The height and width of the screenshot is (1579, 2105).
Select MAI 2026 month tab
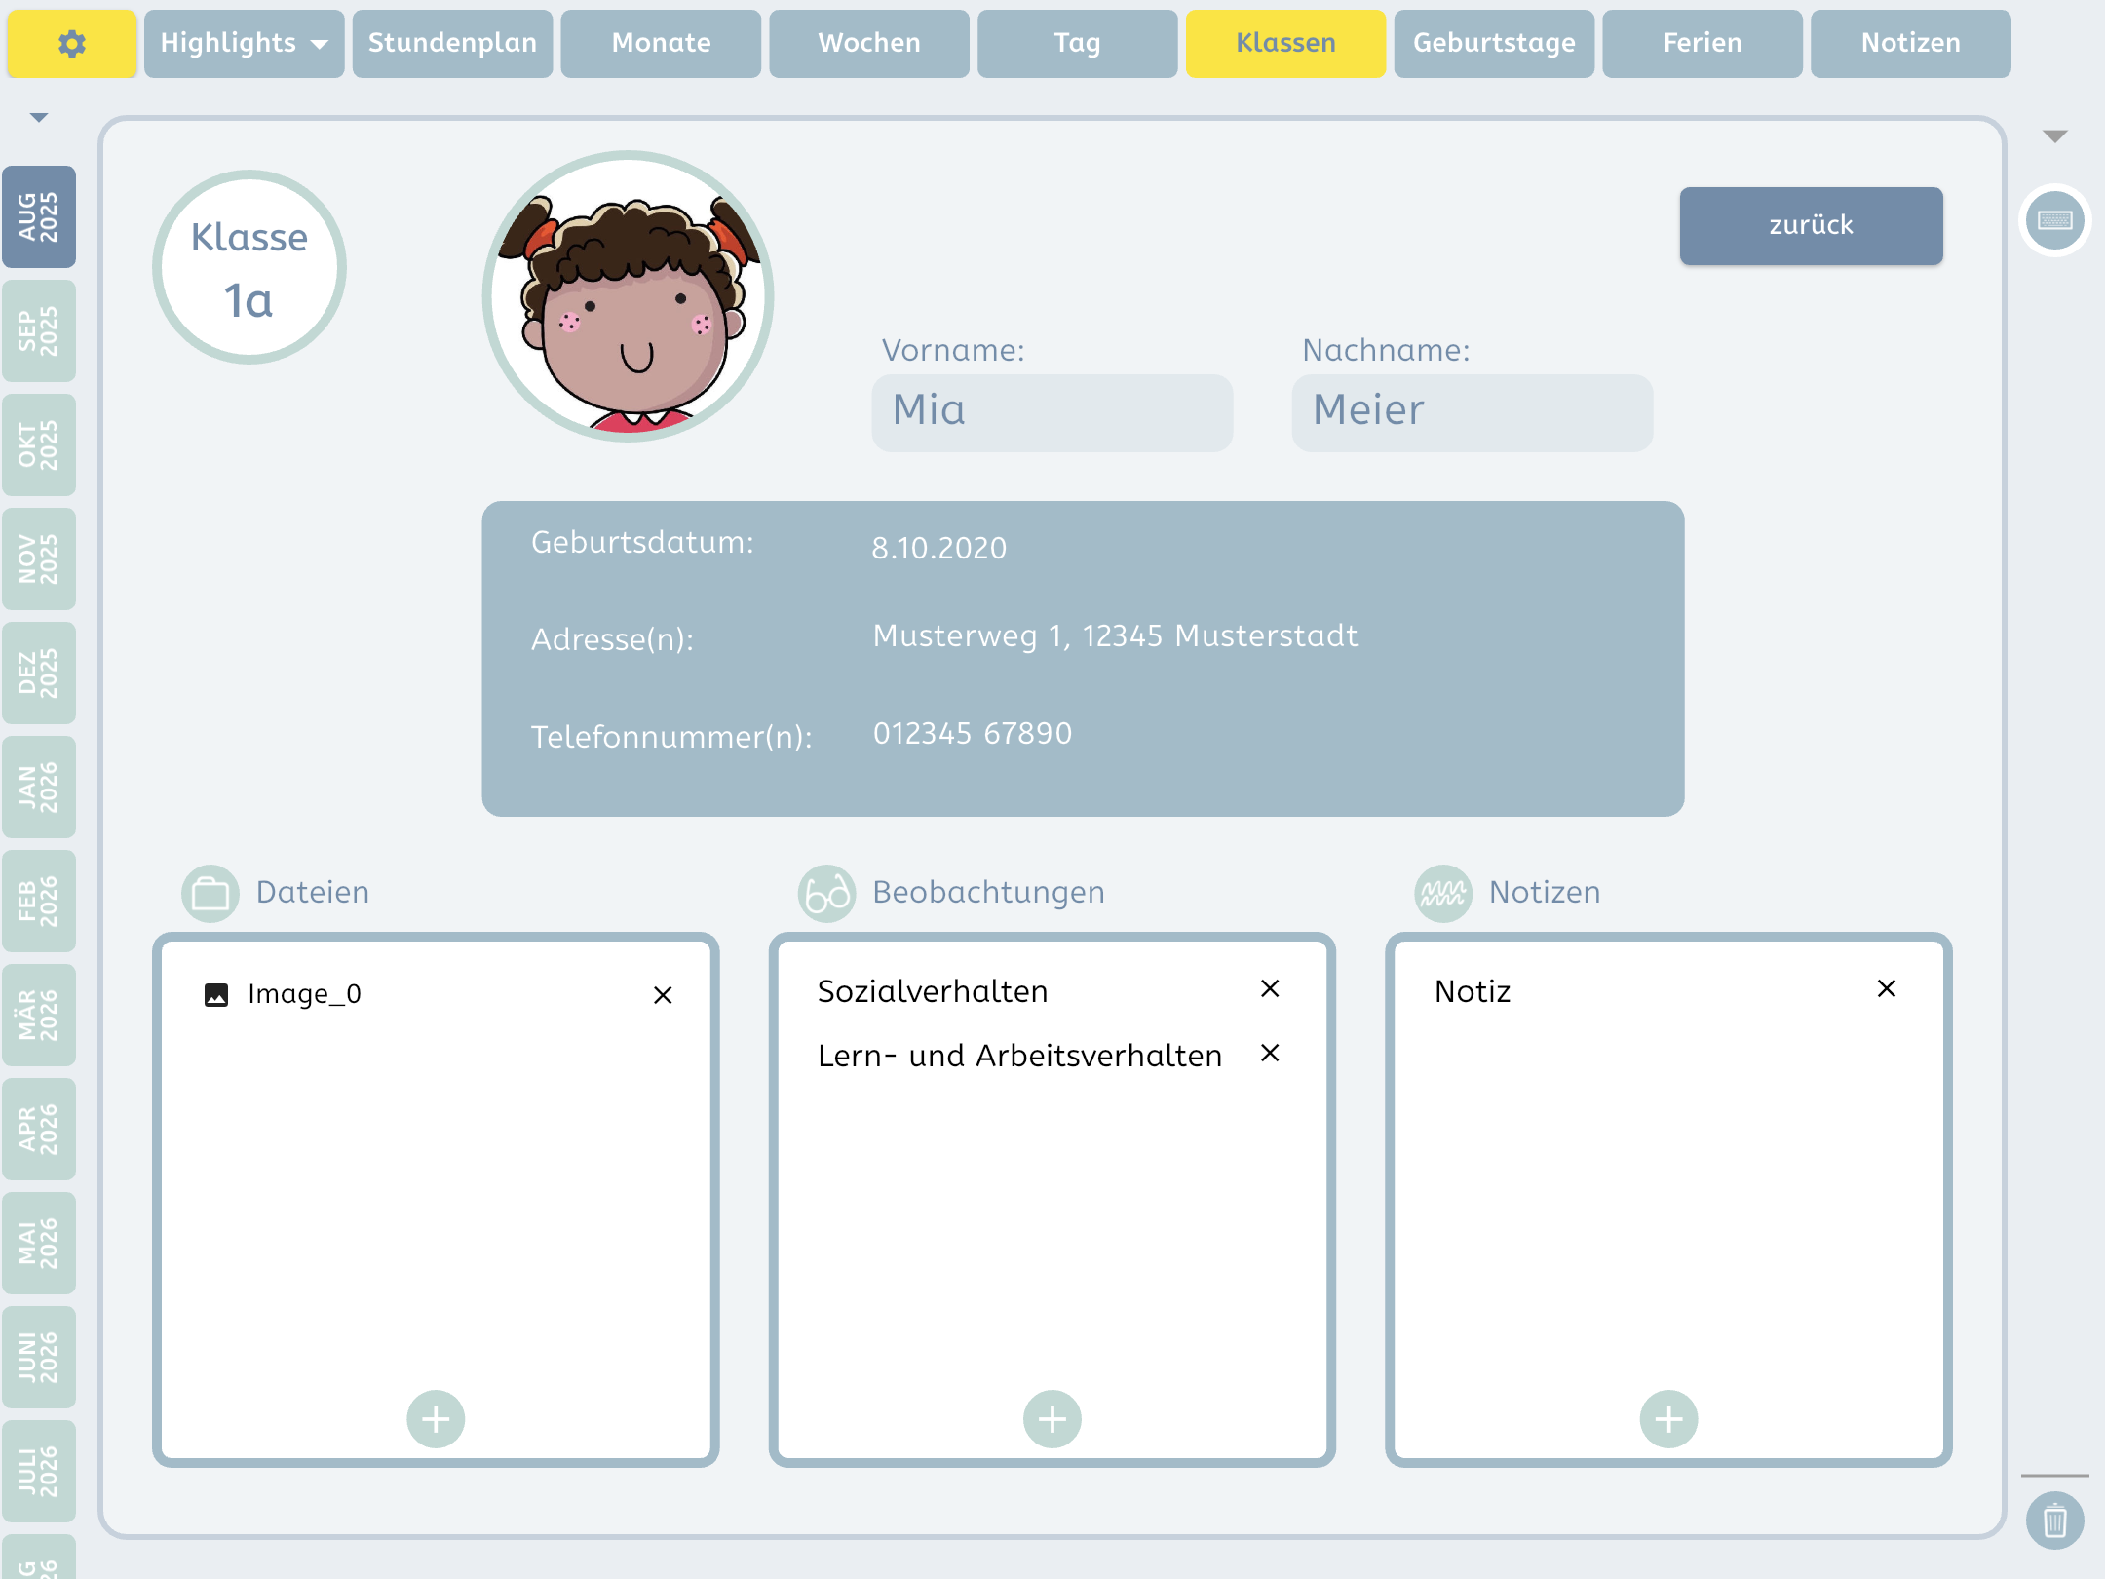click(39, 1243)
